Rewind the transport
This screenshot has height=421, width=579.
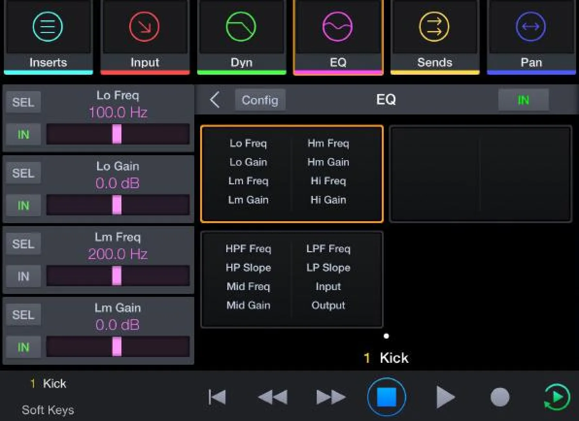(272, 397)
